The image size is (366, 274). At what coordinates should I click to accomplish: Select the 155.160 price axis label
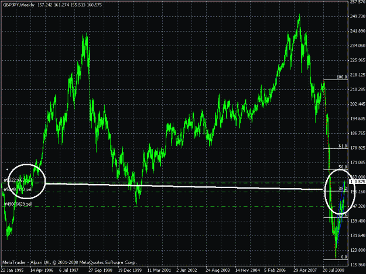pos(357,192)
